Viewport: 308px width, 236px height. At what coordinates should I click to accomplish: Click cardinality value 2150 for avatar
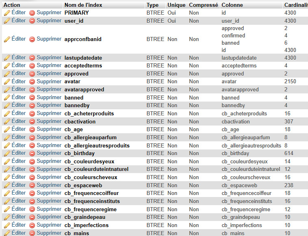pos(290,82)
